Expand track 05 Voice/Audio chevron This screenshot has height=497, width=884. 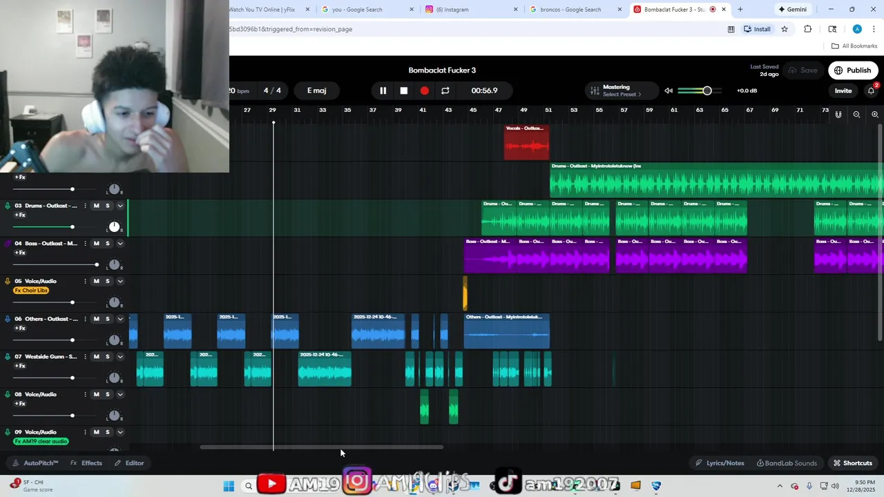pyautogui.click(x=120, y=281)
